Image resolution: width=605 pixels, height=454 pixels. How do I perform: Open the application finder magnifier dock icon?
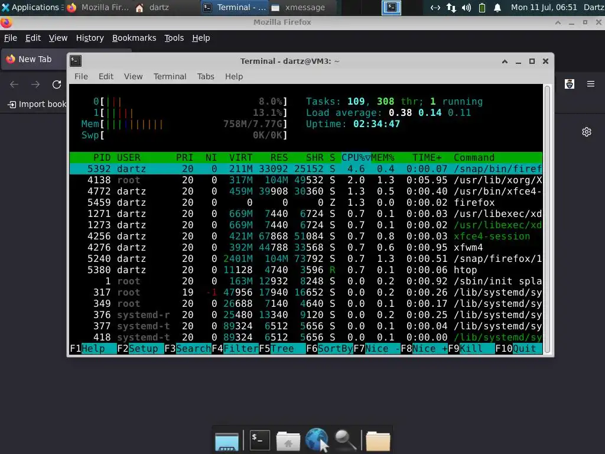tap(345, 440)
